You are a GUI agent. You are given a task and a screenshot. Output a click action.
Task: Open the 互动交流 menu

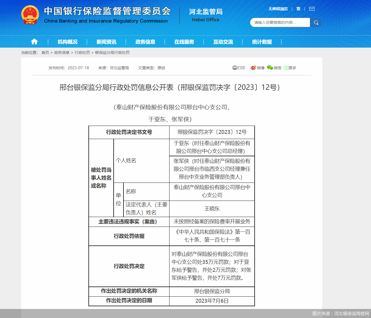tap(223, 42)
